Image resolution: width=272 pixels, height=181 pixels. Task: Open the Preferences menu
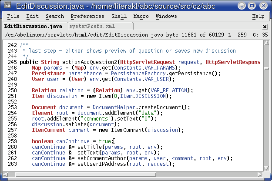pos(87,16)
